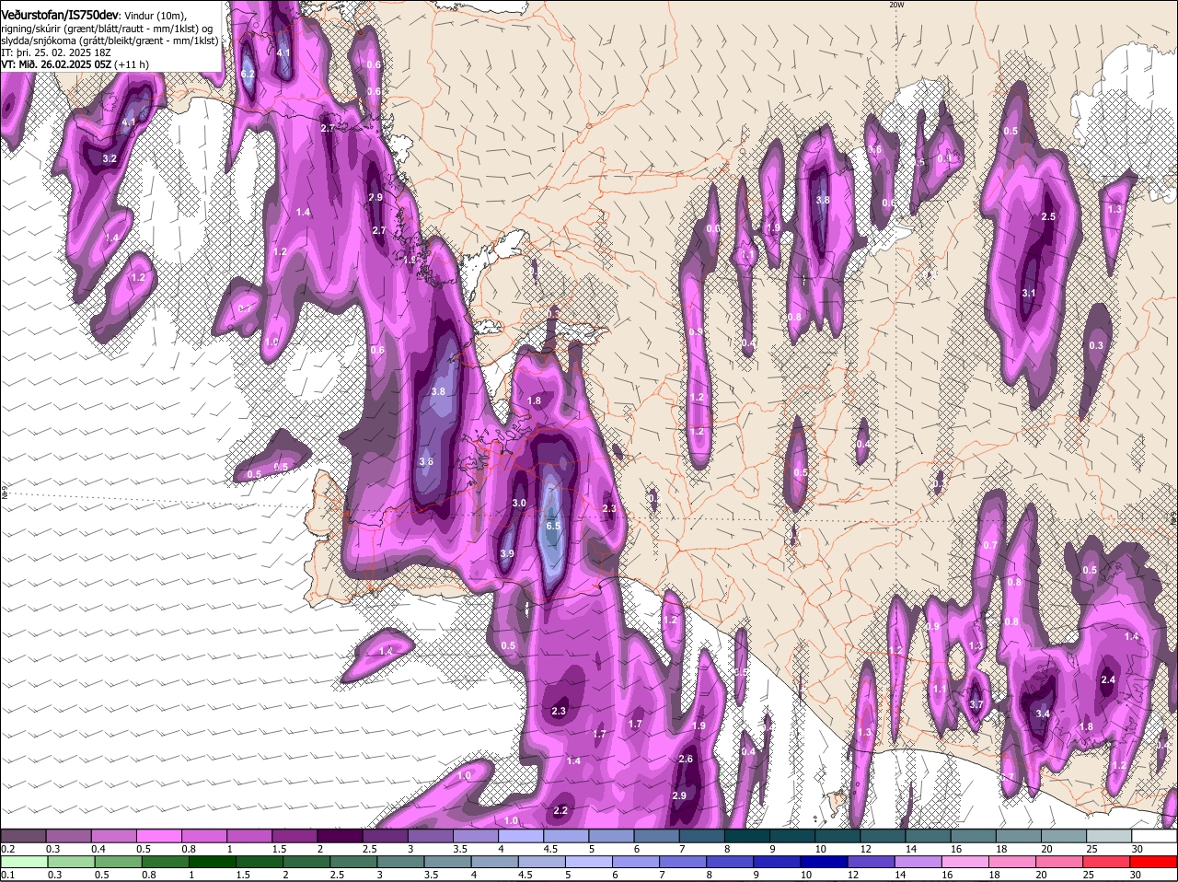Click the '(+11 h)' forecast offset text
This screenshot has width=1178, height=882.
click(x=133, y=65)
